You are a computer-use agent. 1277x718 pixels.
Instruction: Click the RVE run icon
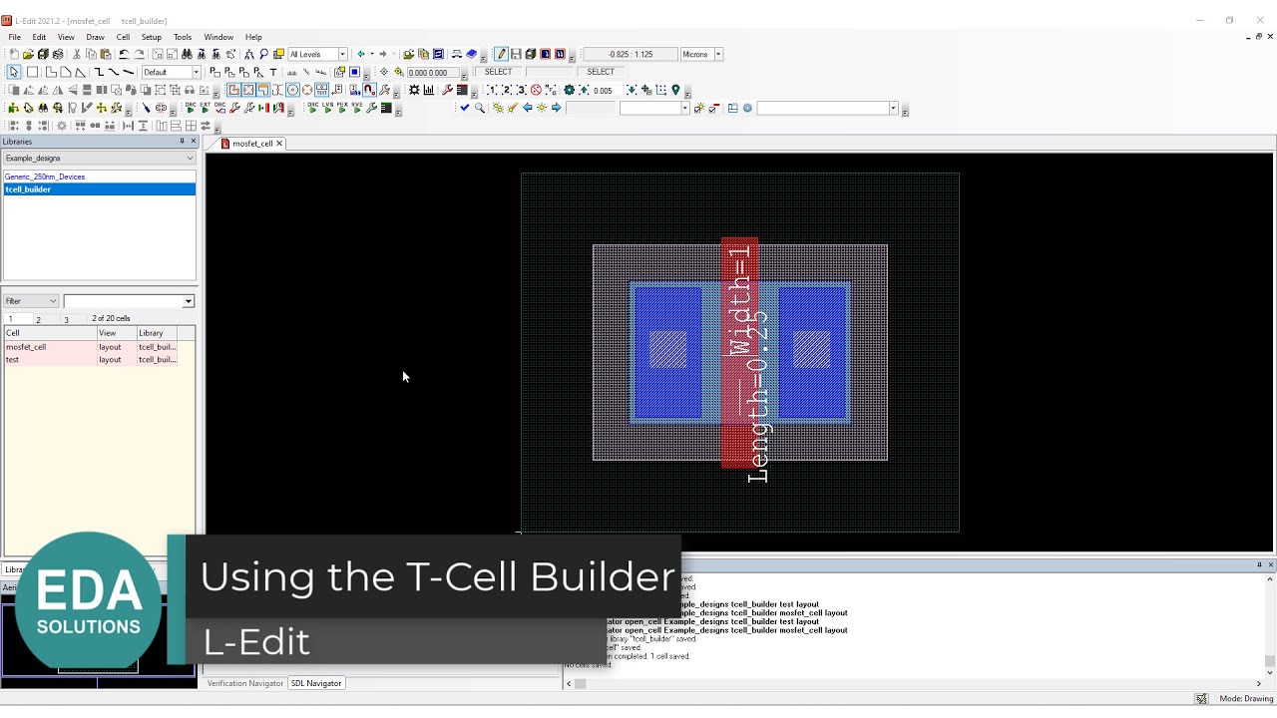tap(357, 108)
